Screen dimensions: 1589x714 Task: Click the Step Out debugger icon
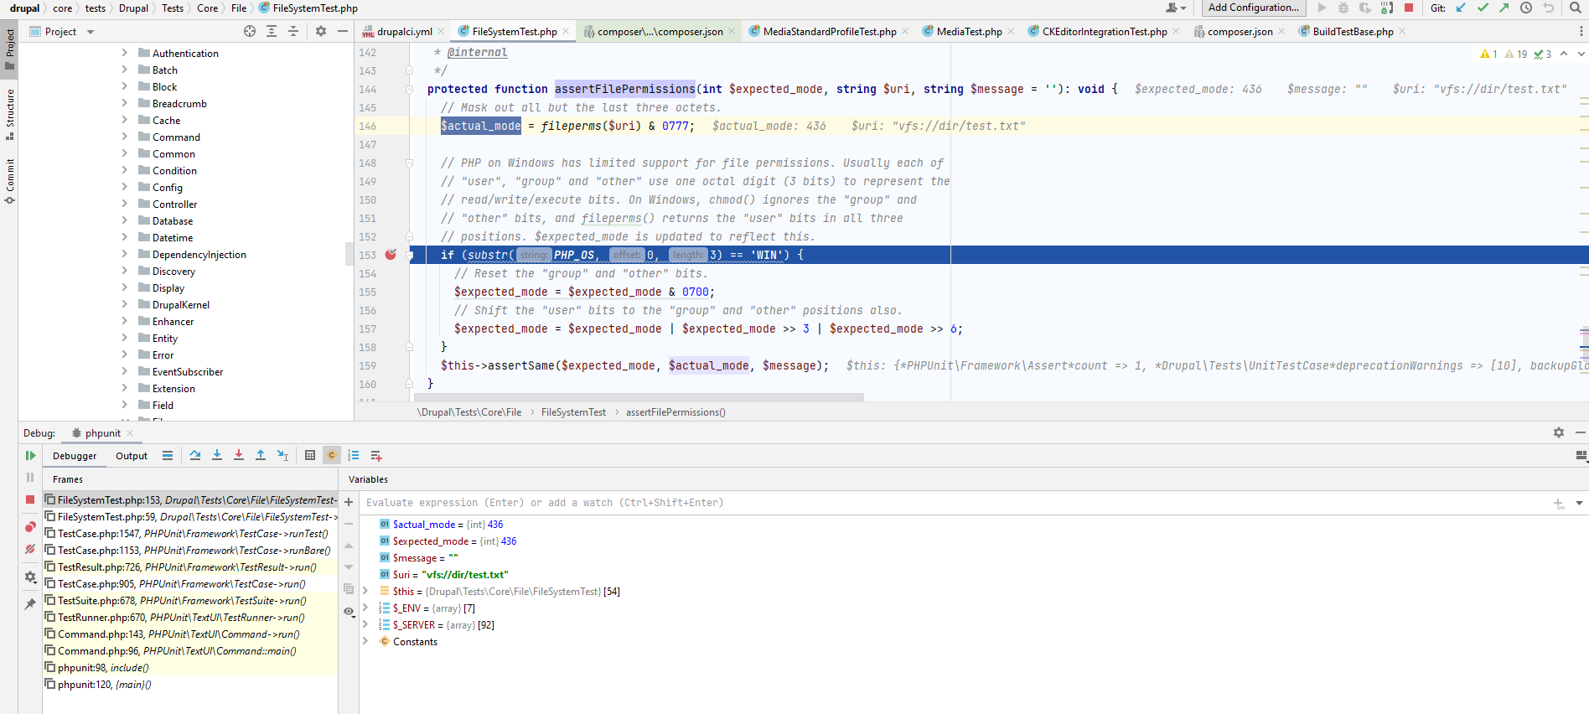tap(261, 455)
